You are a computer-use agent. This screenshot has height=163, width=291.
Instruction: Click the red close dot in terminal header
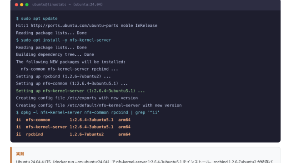(16, 5)
